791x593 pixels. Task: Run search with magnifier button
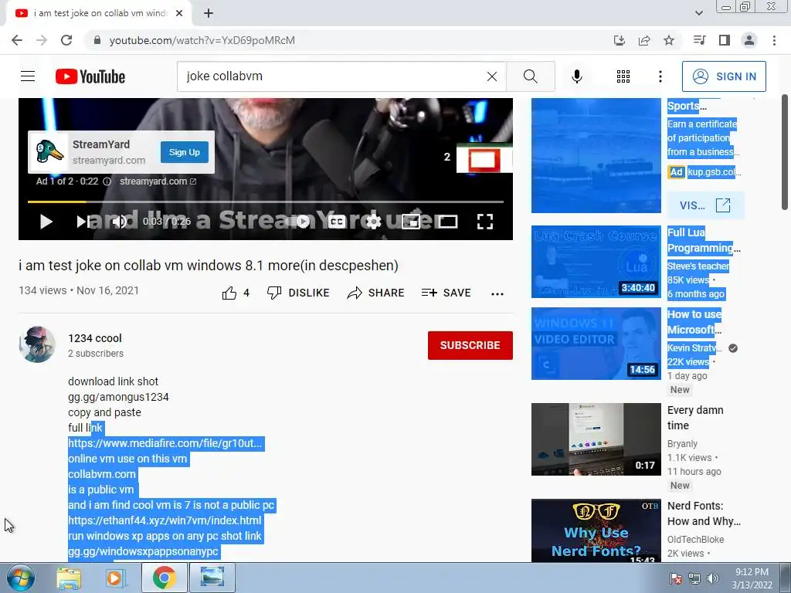coord(531,76)
